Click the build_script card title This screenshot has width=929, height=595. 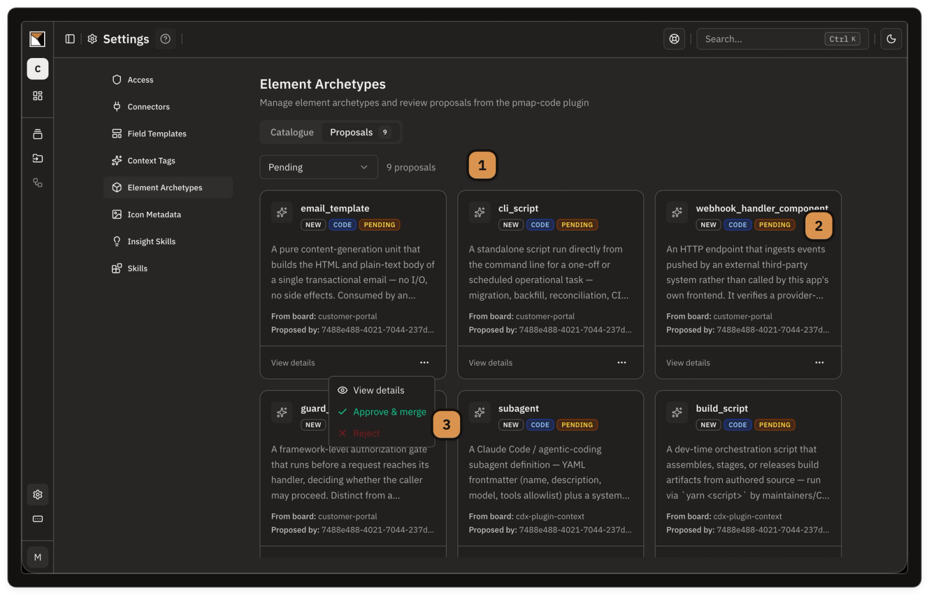click(x=722, y=409)
